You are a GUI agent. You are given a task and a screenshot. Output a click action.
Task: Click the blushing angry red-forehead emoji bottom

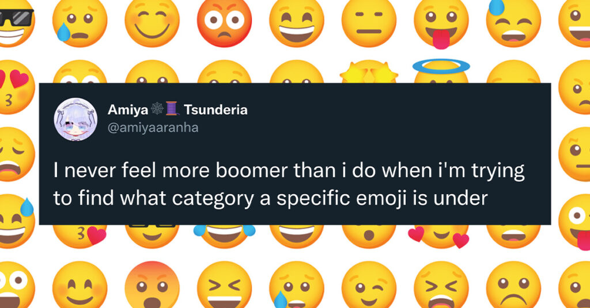[152, 285]
